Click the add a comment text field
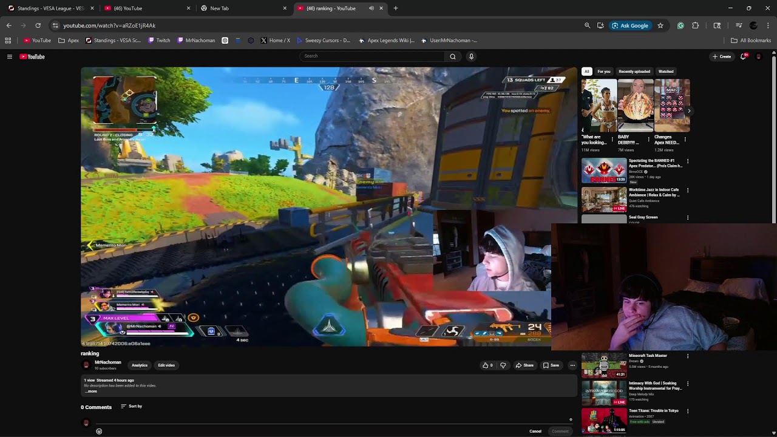 334,421
